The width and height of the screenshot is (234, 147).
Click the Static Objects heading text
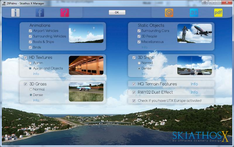pyautogui.click(x=151, y=25)
